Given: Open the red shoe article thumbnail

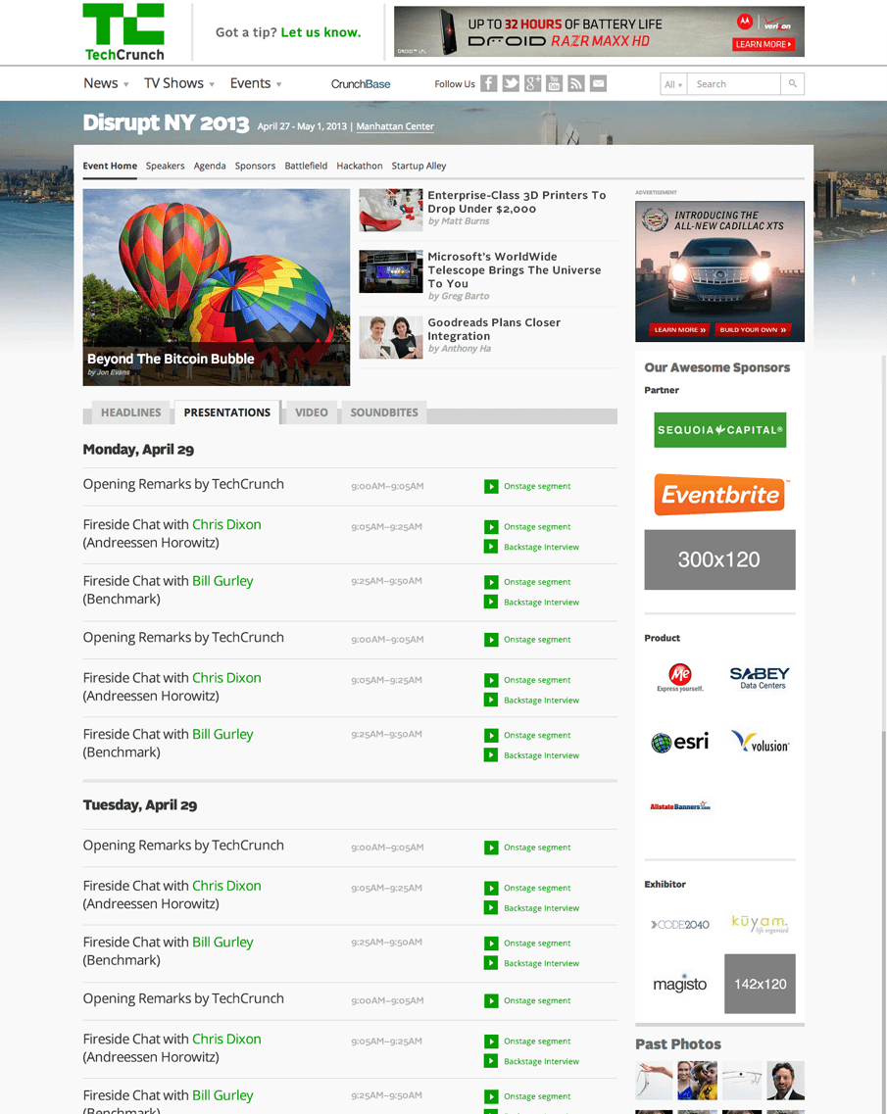Looking at the screenshot, I should pyautogui.click(x=391, y=210).
